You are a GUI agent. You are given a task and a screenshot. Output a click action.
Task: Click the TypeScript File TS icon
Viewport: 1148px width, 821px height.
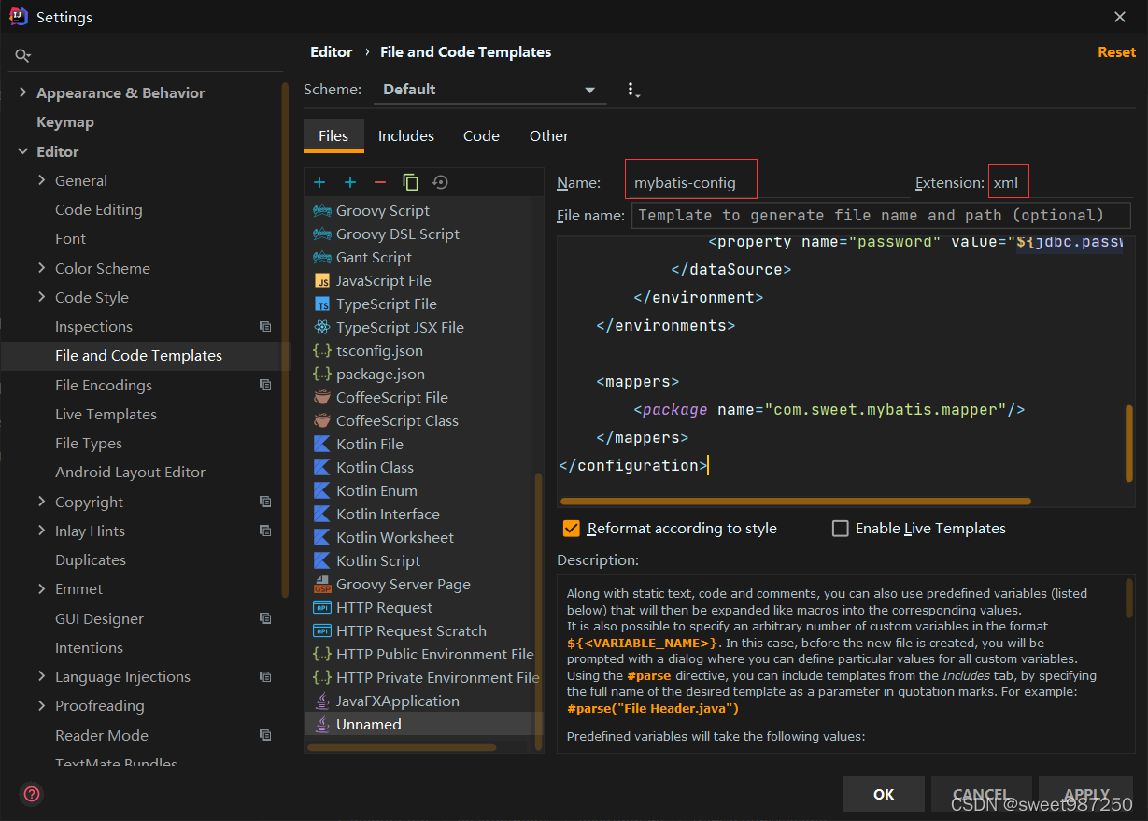coord(322,304)
